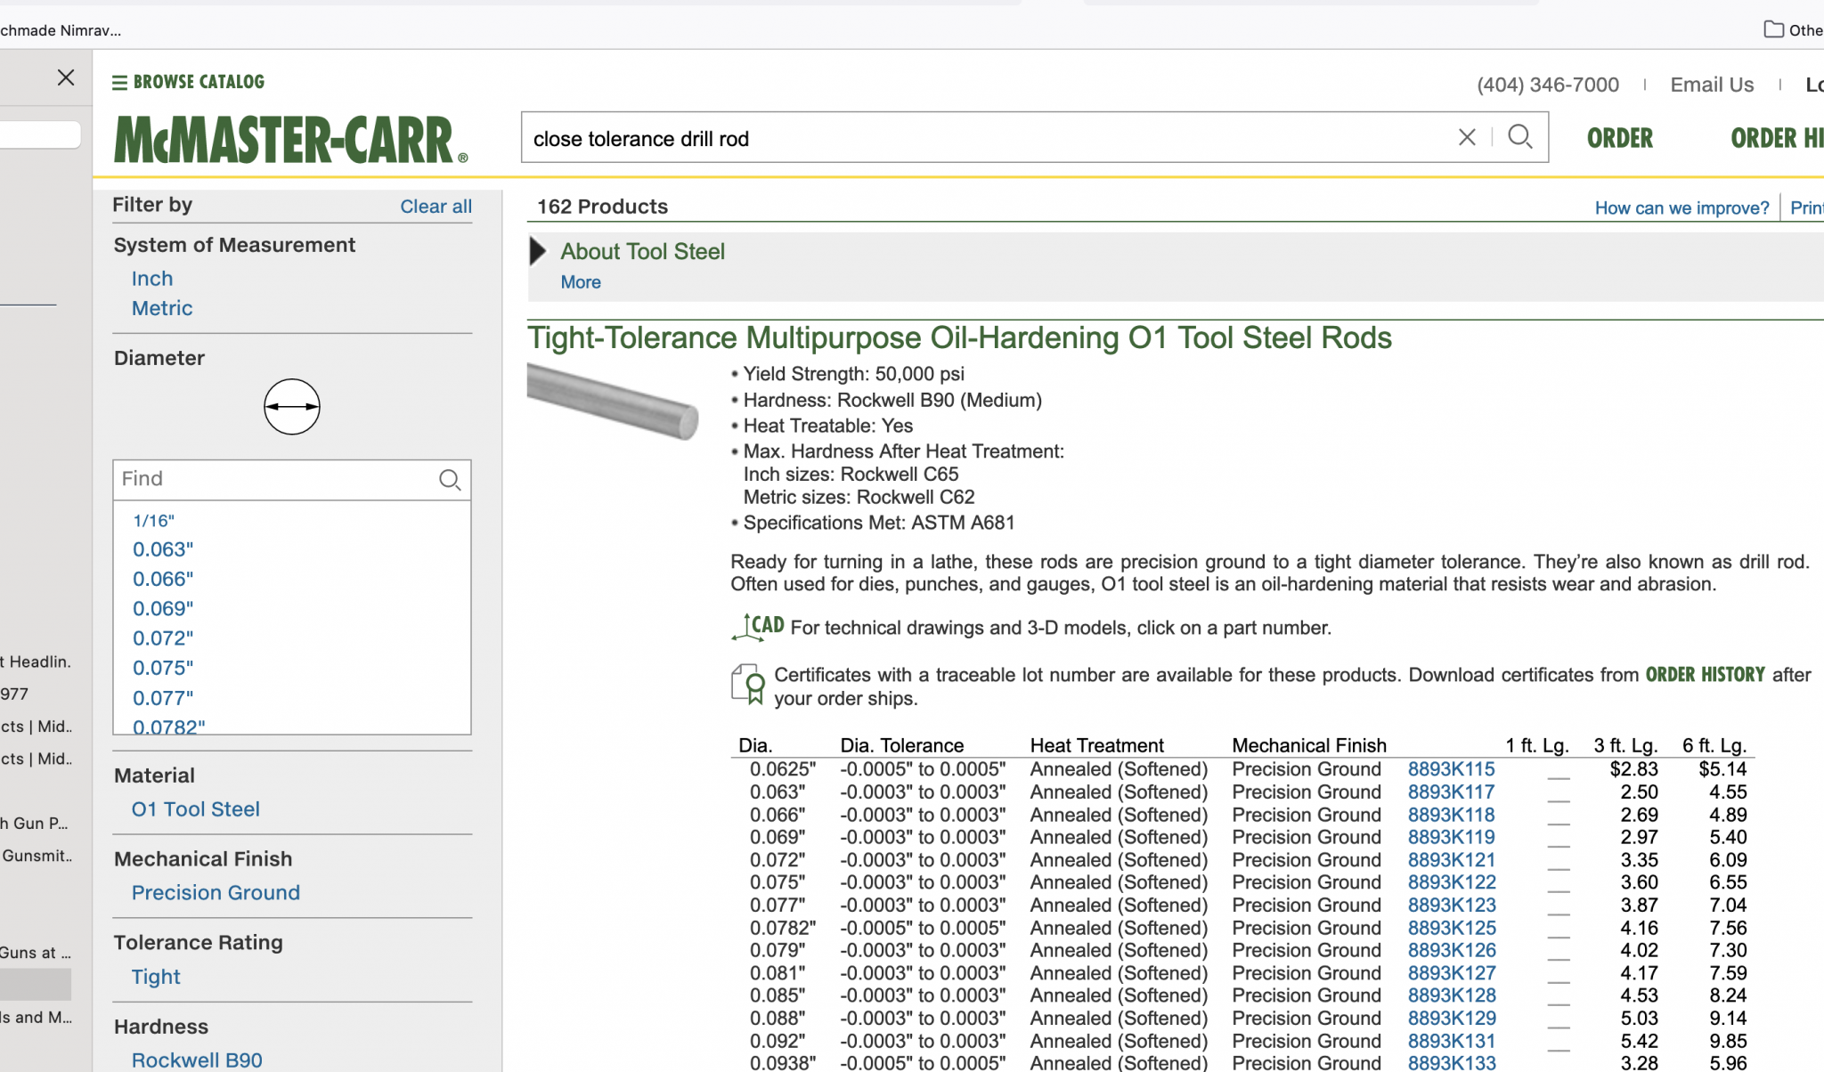The image size is (1824, 1072).
Task: Select 0.072" diameter filter
Action: pos(163,638)
